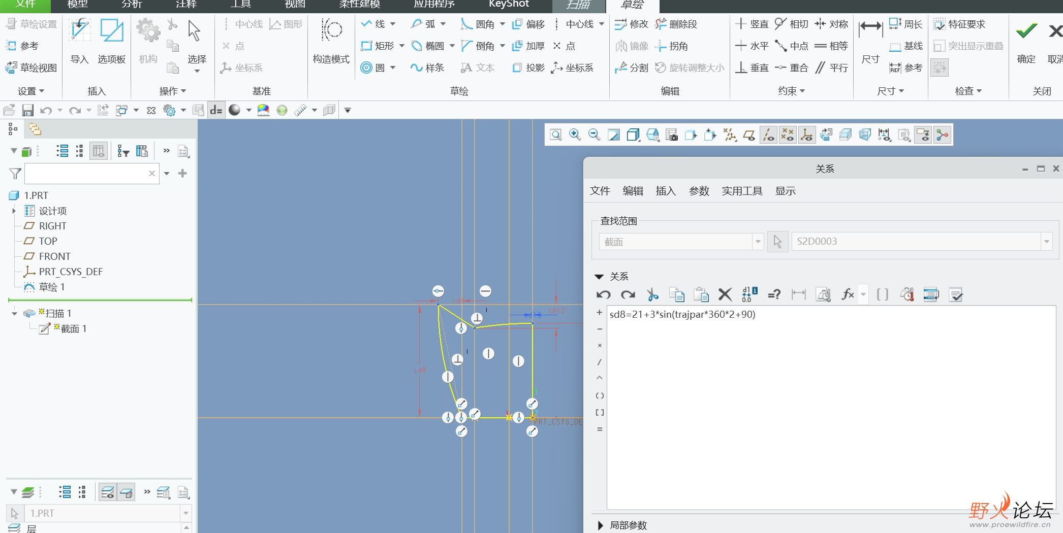Apply the Parallel (平行) constraint

pos(831,68)
